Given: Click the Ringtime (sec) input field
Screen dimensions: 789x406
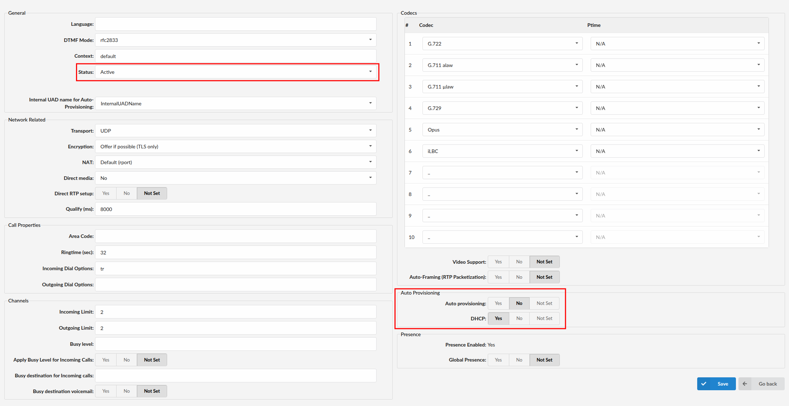Looking at the screenshot, I should (x=235, y=253).
